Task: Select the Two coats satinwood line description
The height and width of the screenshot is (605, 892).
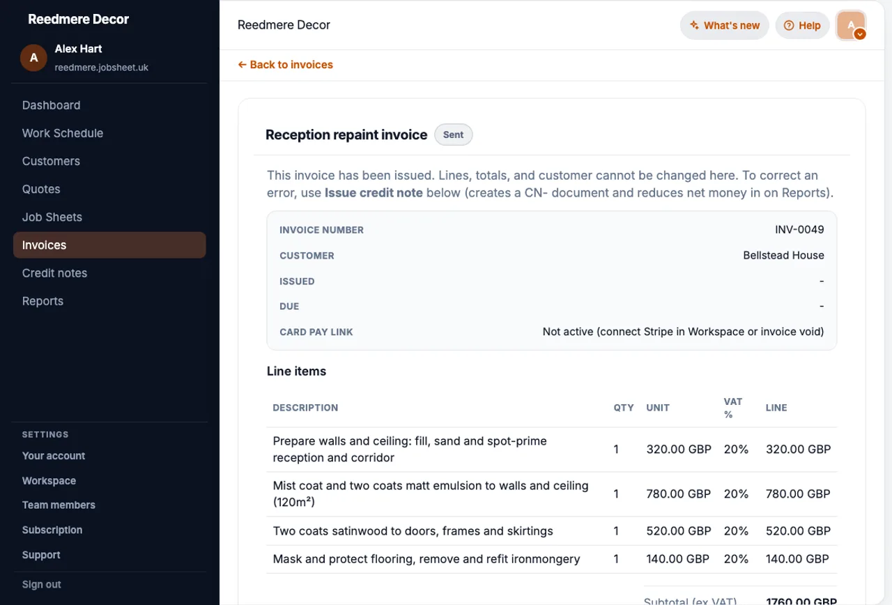Action: (x=413, y=531)
